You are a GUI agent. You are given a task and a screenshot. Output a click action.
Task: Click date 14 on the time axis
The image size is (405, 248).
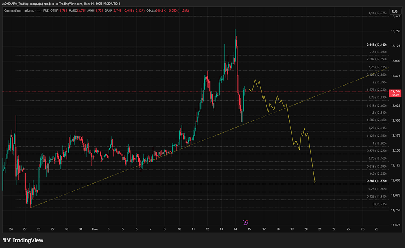point(235,229)
